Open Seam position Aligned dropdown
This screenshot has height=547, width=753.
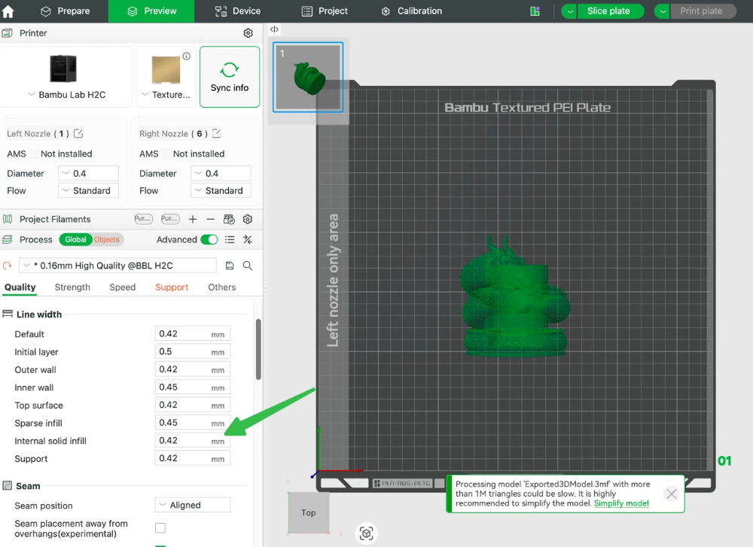point(193,505)
